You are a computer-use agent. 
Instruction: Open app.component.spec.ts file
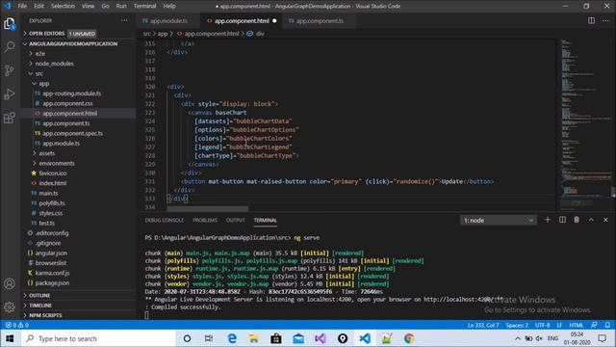point(73,133)
